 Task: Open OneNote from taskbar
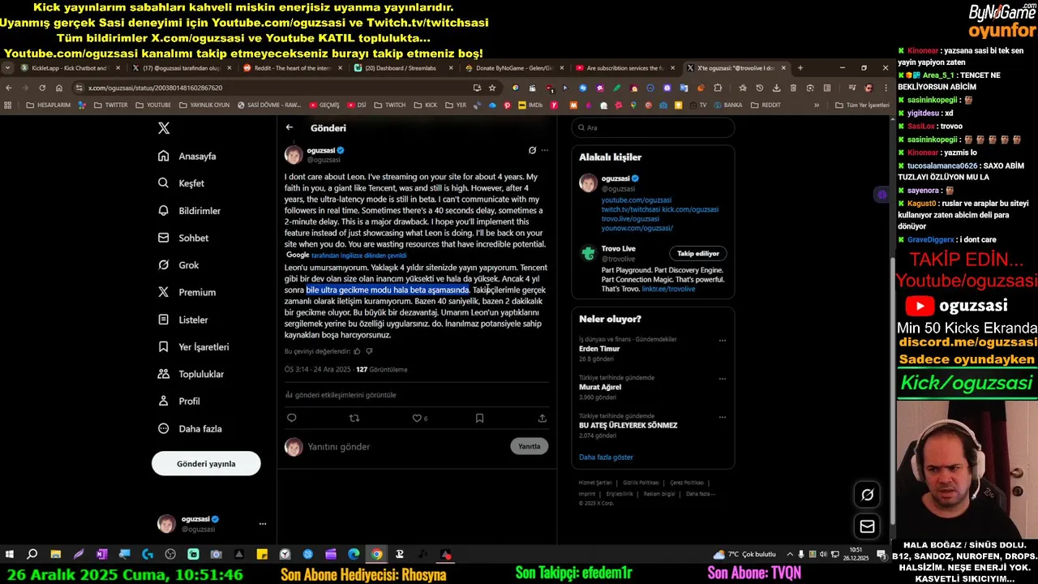101,554
